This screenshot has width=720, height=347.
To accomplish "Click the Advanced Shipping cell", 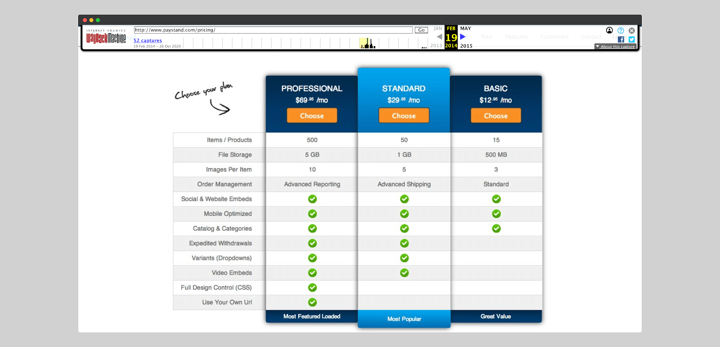I will 404,184.
